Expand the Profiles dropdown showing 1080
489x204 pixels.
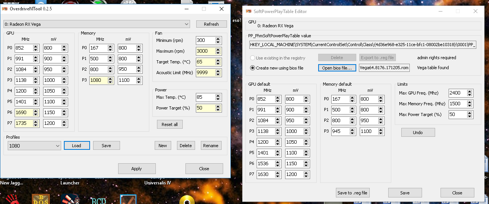[x=34, y=146]
